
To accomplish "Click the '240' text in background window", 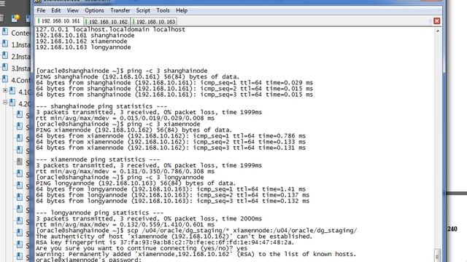I will tap(452, 229).
